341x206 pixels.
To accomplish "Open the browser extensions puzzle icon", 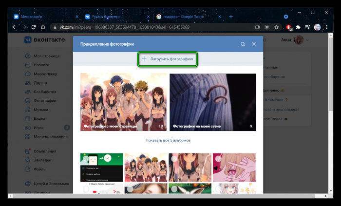I will pyautogui.click(x=298, y=27).
